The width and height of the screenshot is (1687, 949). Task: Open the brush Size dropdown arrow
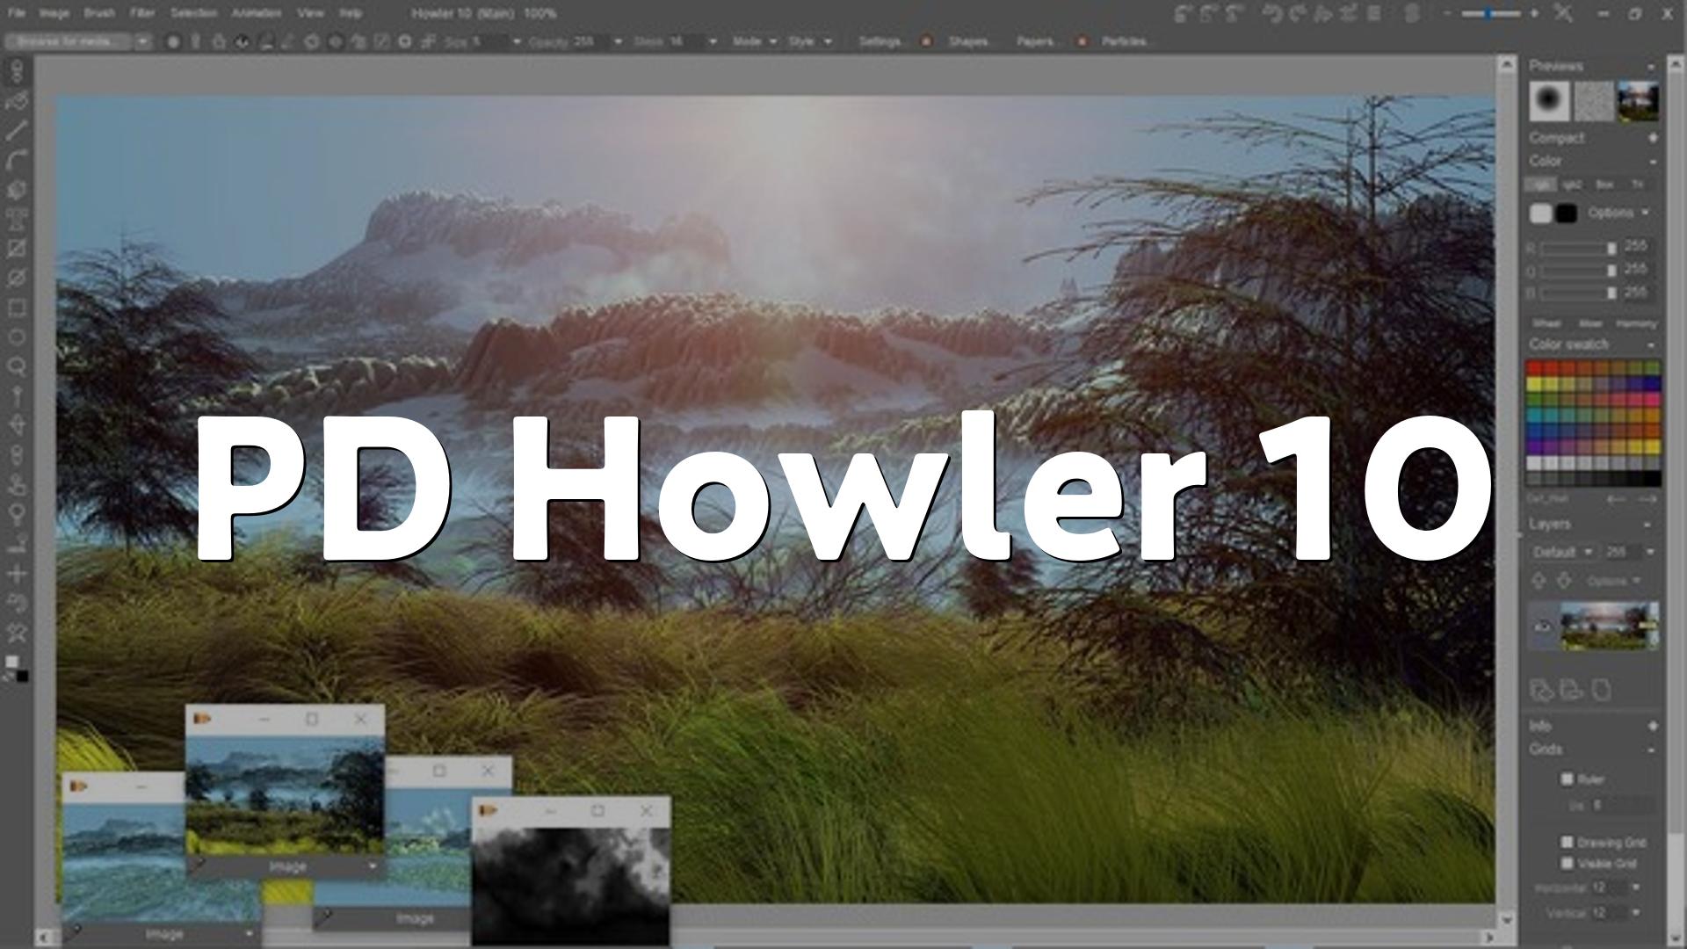[x=517, y=41]
